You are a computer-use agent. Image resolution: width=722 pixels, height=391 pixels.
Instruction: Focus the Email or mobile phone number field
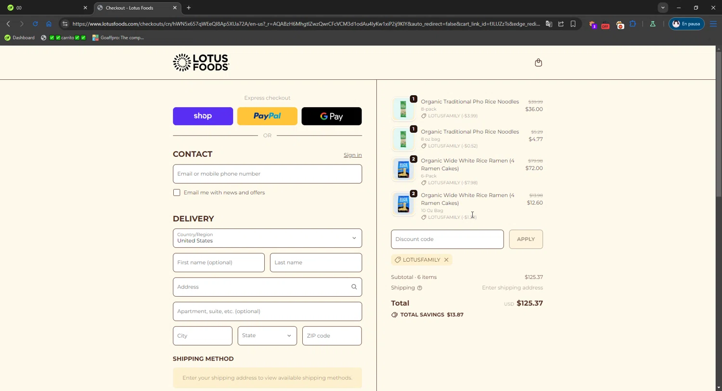coord(267,174)
